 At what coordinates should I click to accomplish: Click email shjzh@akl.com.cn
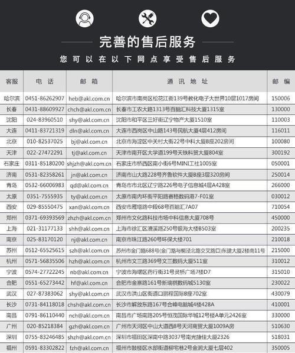[89, 164]
